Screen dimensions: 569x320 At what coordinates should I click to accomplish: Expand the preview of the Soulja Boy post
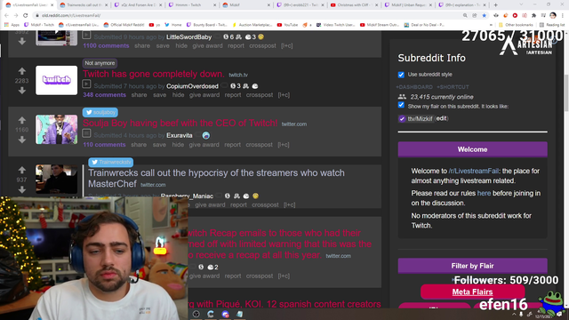pyautogui.click(x=86, y=133)
